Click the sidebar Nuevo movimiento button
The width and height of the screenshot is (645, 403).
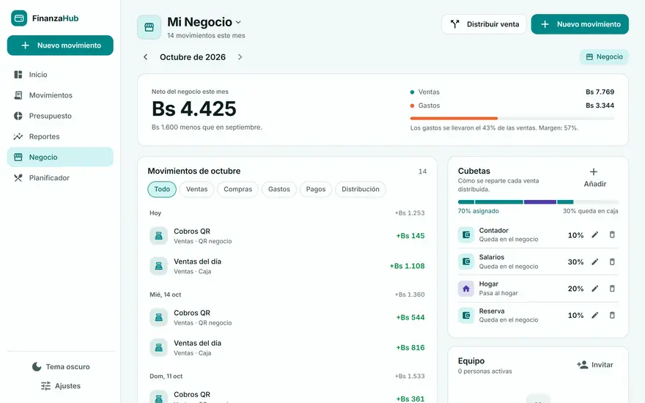point(60,45)
